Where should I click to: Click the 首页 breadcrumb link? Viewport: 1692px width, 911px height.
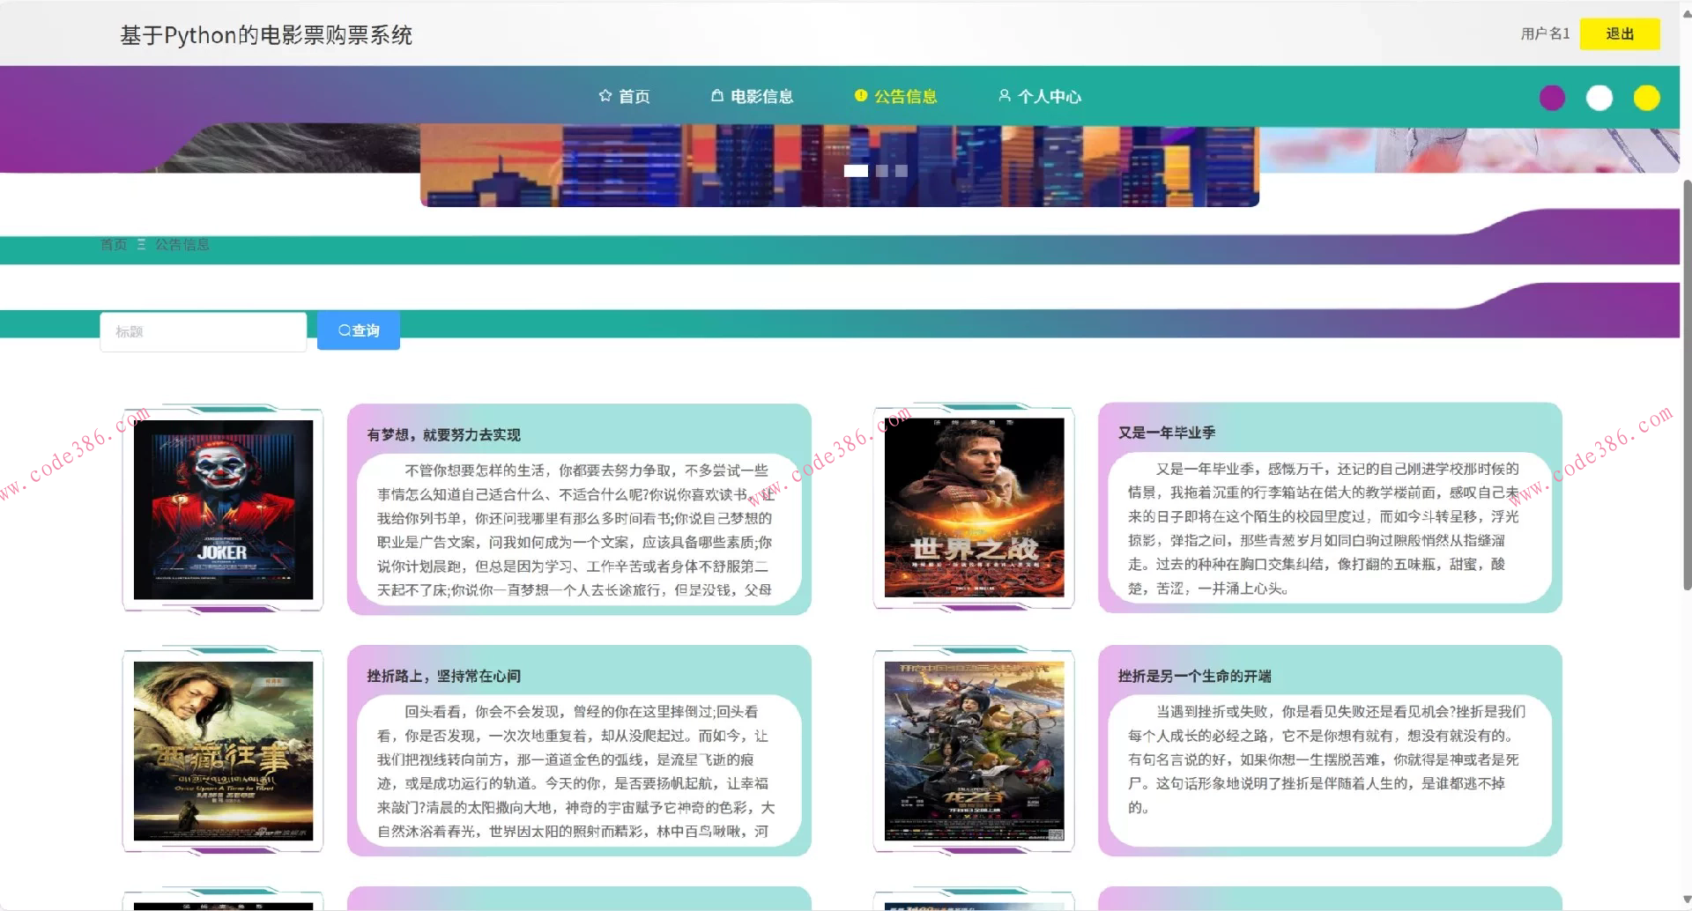click(x=114, y=245)
